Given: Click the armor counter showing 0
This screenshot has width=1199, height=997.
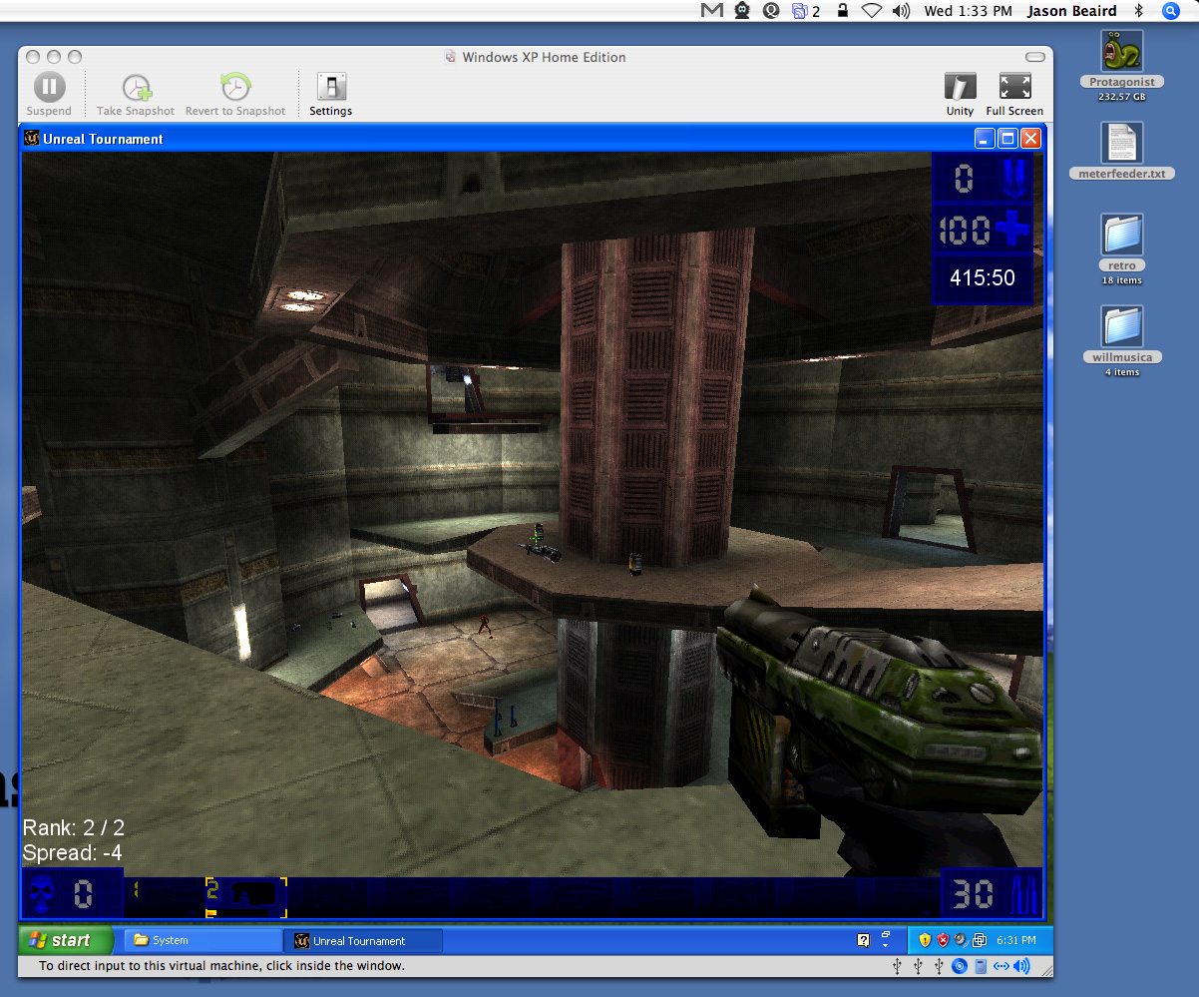Looking at the screenshot, I should [983, 179].
